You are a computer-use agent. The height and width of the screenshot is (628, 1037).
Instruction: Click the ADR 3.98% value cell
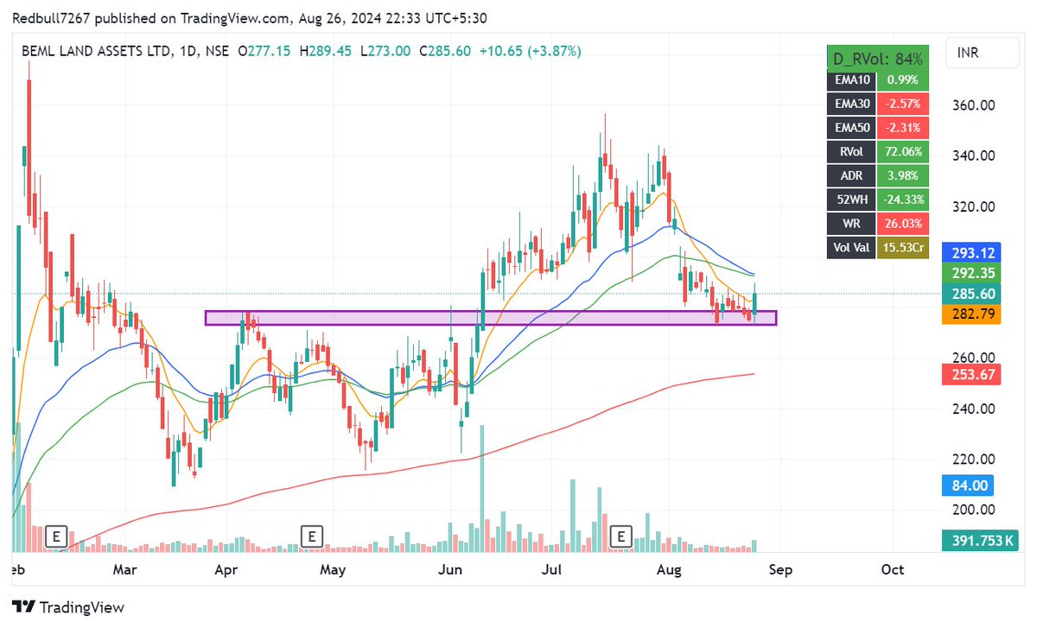tap(901, 174)
